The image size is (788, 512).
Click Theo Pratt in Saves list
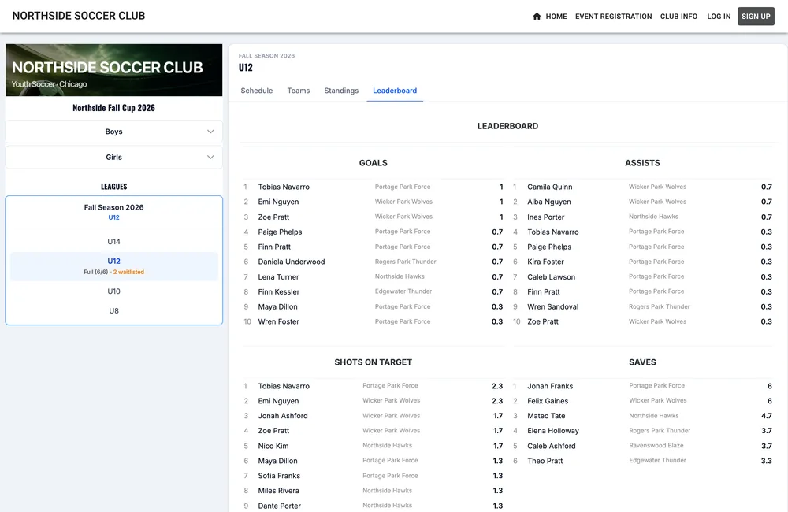point(545,461)
